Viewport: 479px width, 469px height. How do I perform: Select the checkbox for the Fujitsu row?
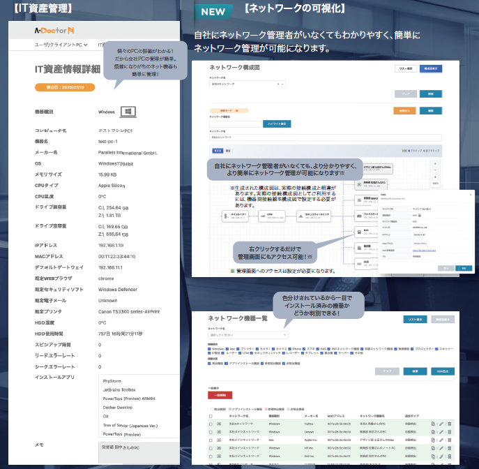tap(211, 424)
